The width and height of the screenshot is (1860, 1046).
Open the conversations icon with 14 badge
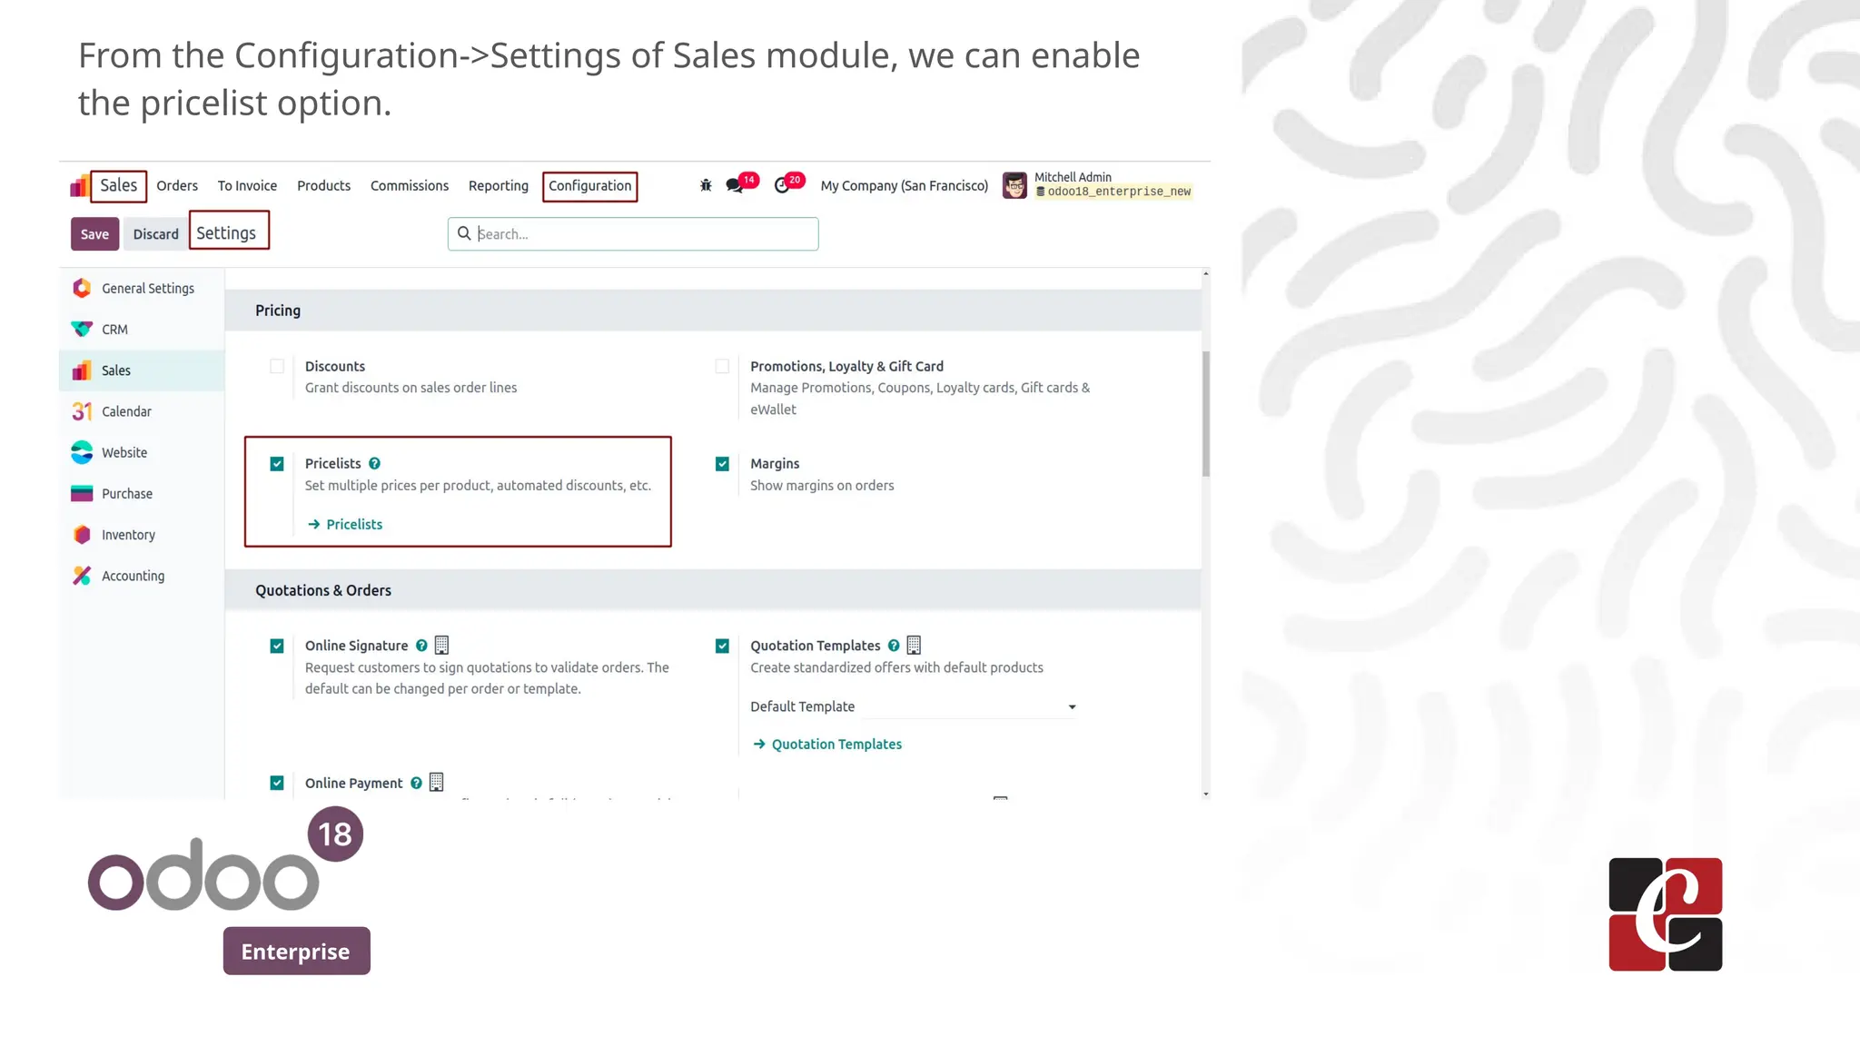[x=734, y=186]
